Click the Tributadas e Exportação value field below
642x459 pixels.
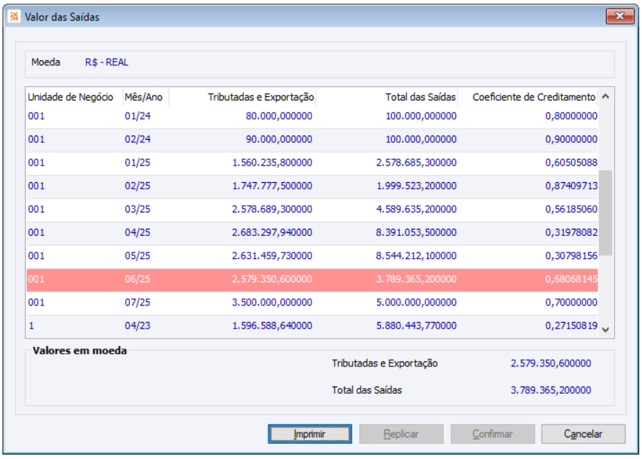[x=551, y=363]
